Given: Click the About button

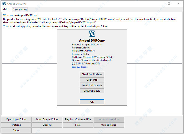Looking at the screenshot, I should click(x=16, y=130).
